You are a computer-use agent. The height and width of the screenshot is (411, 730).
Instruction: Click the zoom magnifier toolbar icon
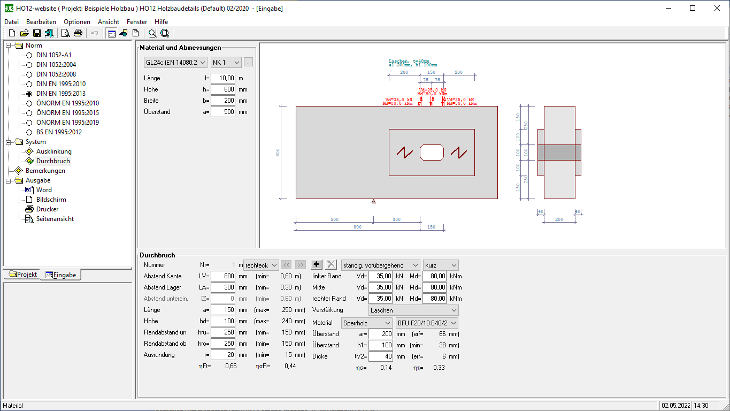click(152, 33)
